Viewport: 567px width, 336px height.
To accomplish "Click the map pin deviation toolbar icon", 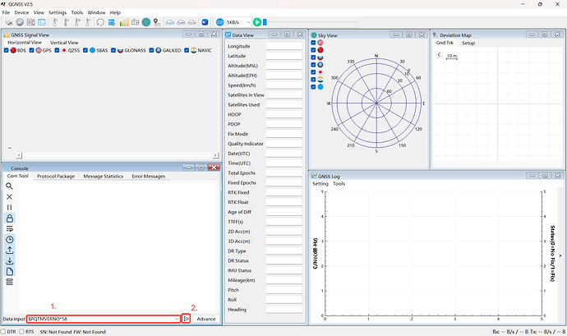I will pyautogui.click(x=157, y=22).
